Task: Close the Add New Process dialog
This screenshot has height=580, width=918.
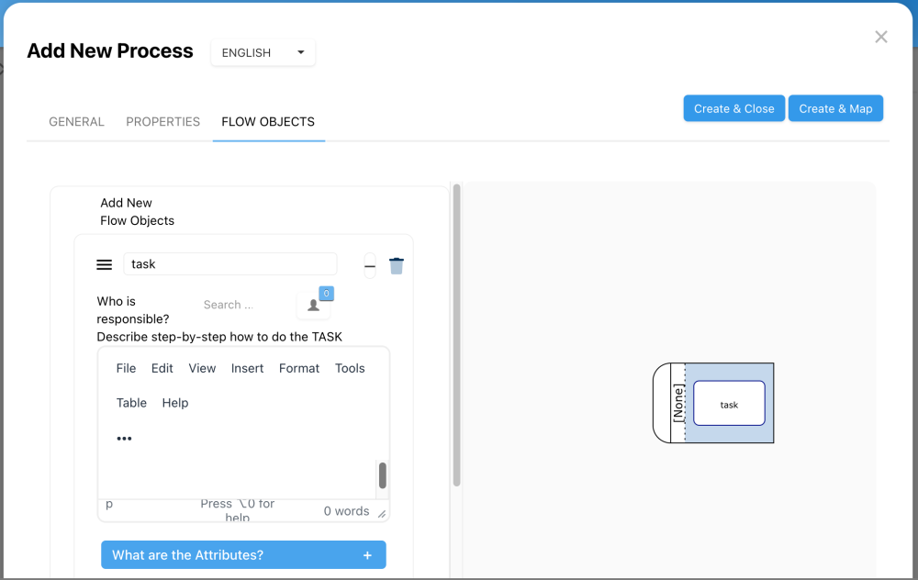Action: 881,37
